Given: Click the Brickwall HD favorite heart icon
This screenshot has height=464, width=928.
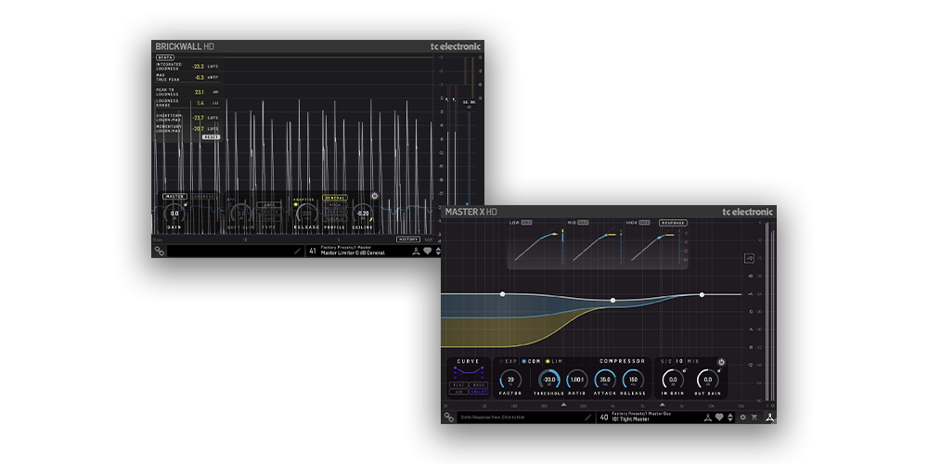Looking at the screenshot, I should pos(428,251).
